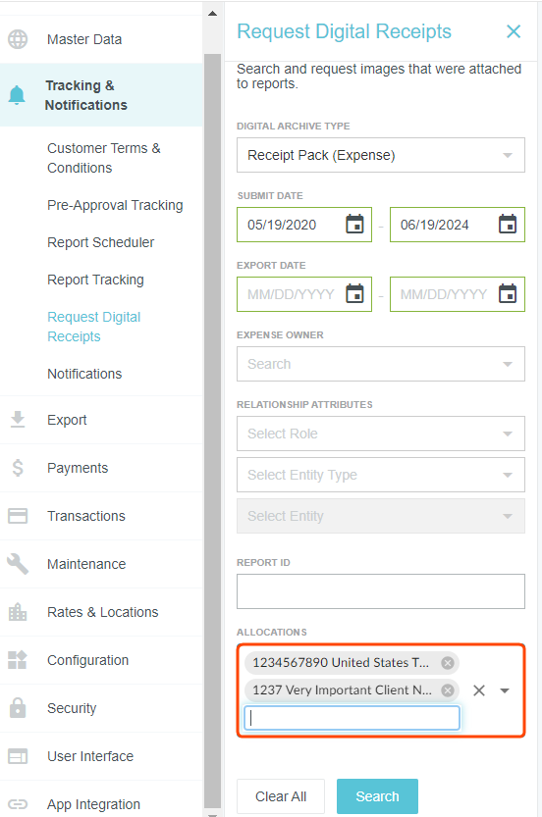The height and width of the screenshot is (817, 542).
Task: Focus the Report ID input field
Action: 381,591
